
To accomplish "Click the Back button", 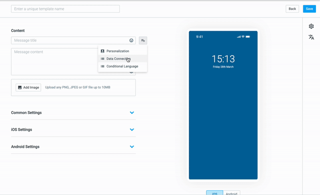I will tap(292, 9).
